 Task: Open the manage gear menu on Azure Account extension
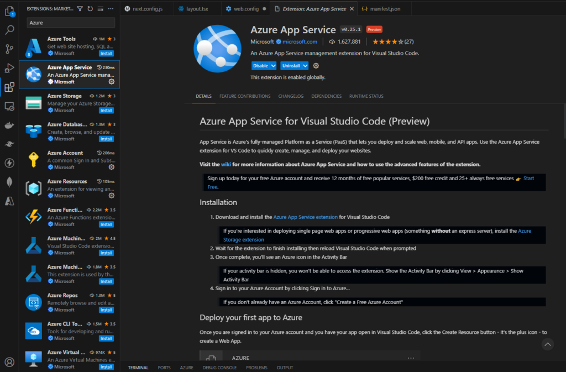(x=112, y=167)
